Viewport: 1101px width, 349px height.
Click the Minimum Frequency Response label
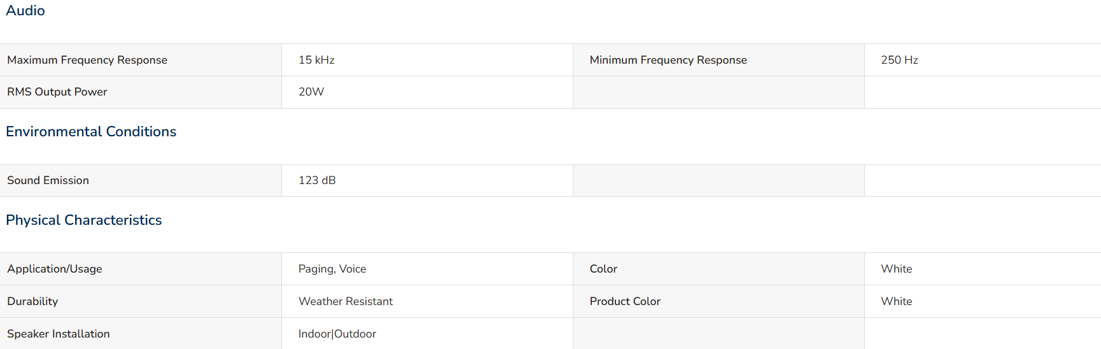(x=668, y=60)
